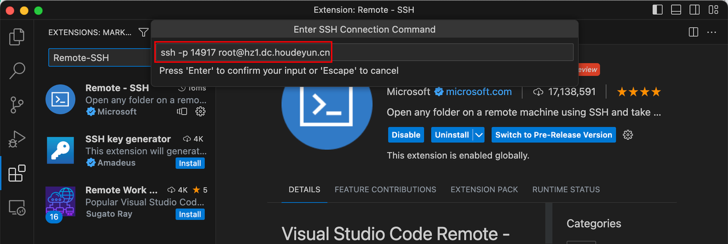Expand the Uninstall dropdown arrow
This screenshot has height=244, width=728.
[478, 134]
